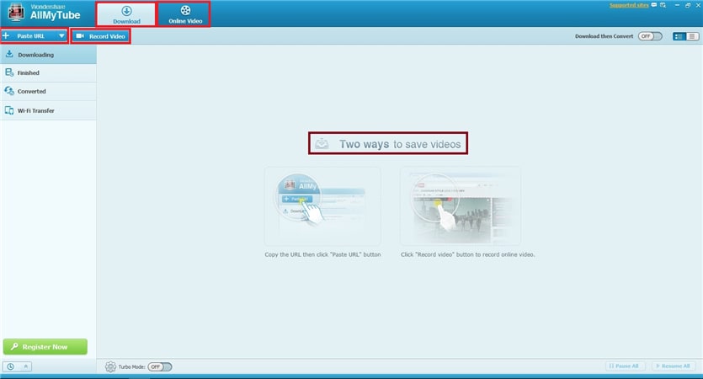Click the feedback speech bubble icon

[654, 5]
